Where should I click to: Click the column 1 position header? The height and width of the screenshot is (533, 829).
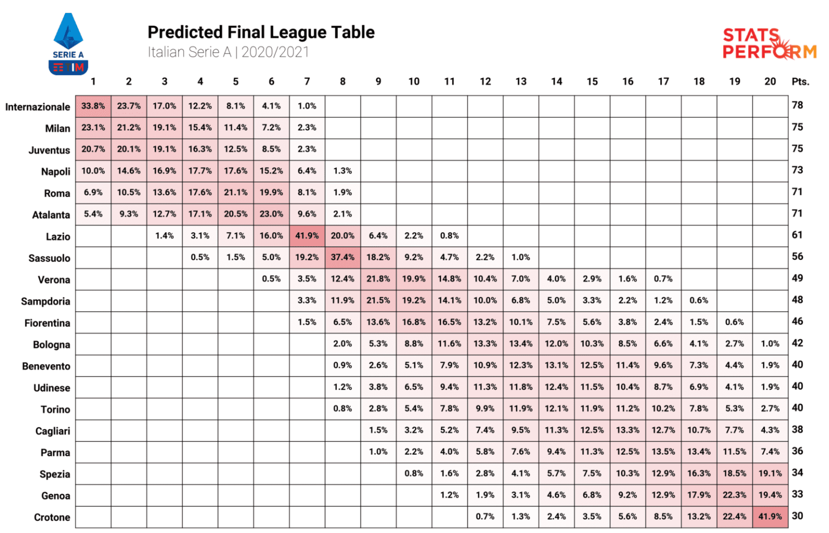coord(93,82)
